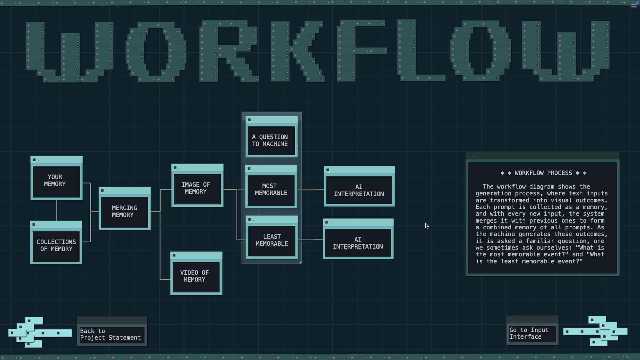Image resolution: width=640 pixels, height=360 pixels.
Task: Click the pixel arrow graphic at bottom left
Action: (39, 332)
